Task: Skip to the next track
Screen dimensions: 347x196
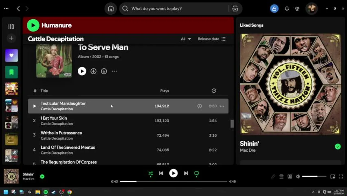Action: pos(186,173)
